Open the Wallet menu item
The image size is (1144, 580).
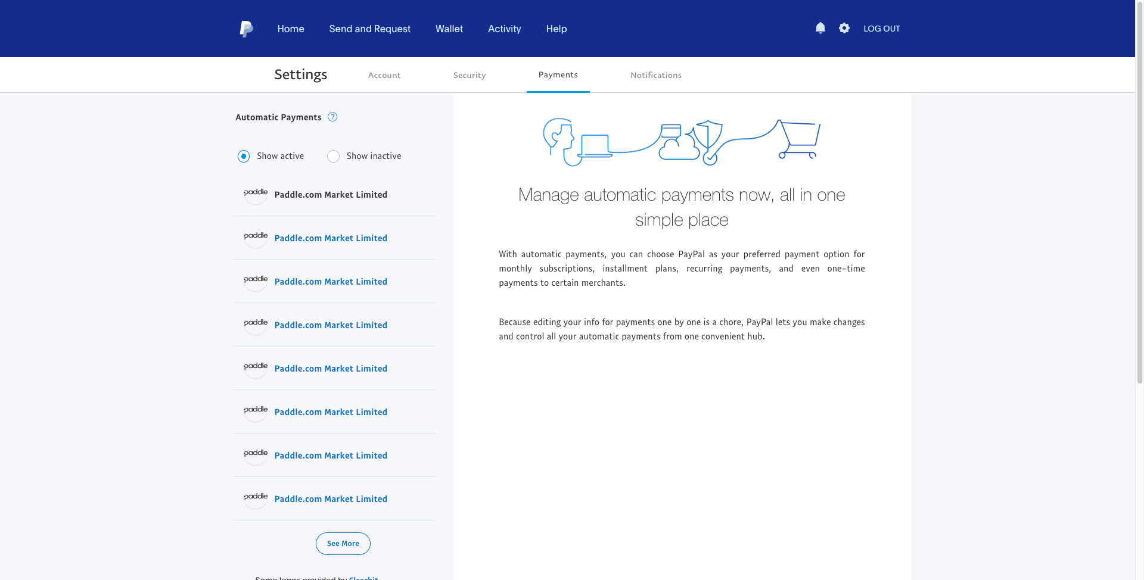(449, 29)
